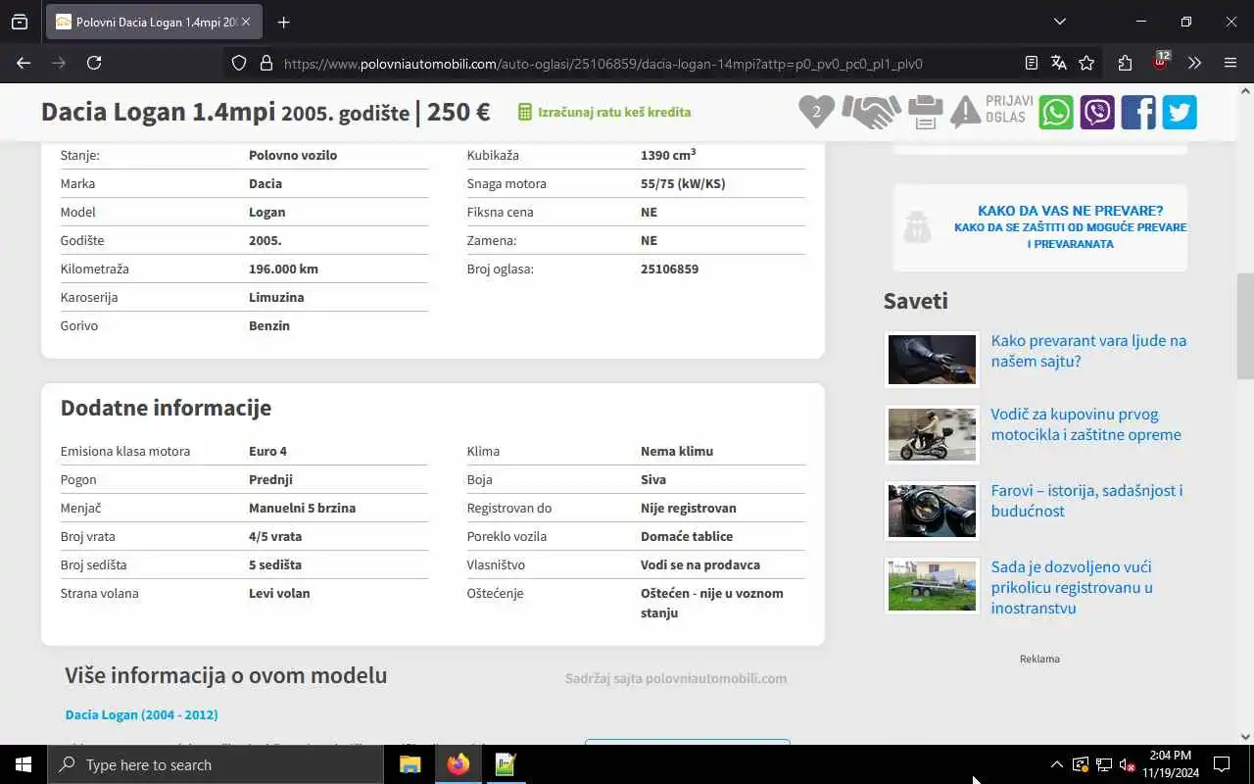Click Firefox icon in taskbar
Viewport: 1254px width, 784px height.
click(x=458, y=764)
